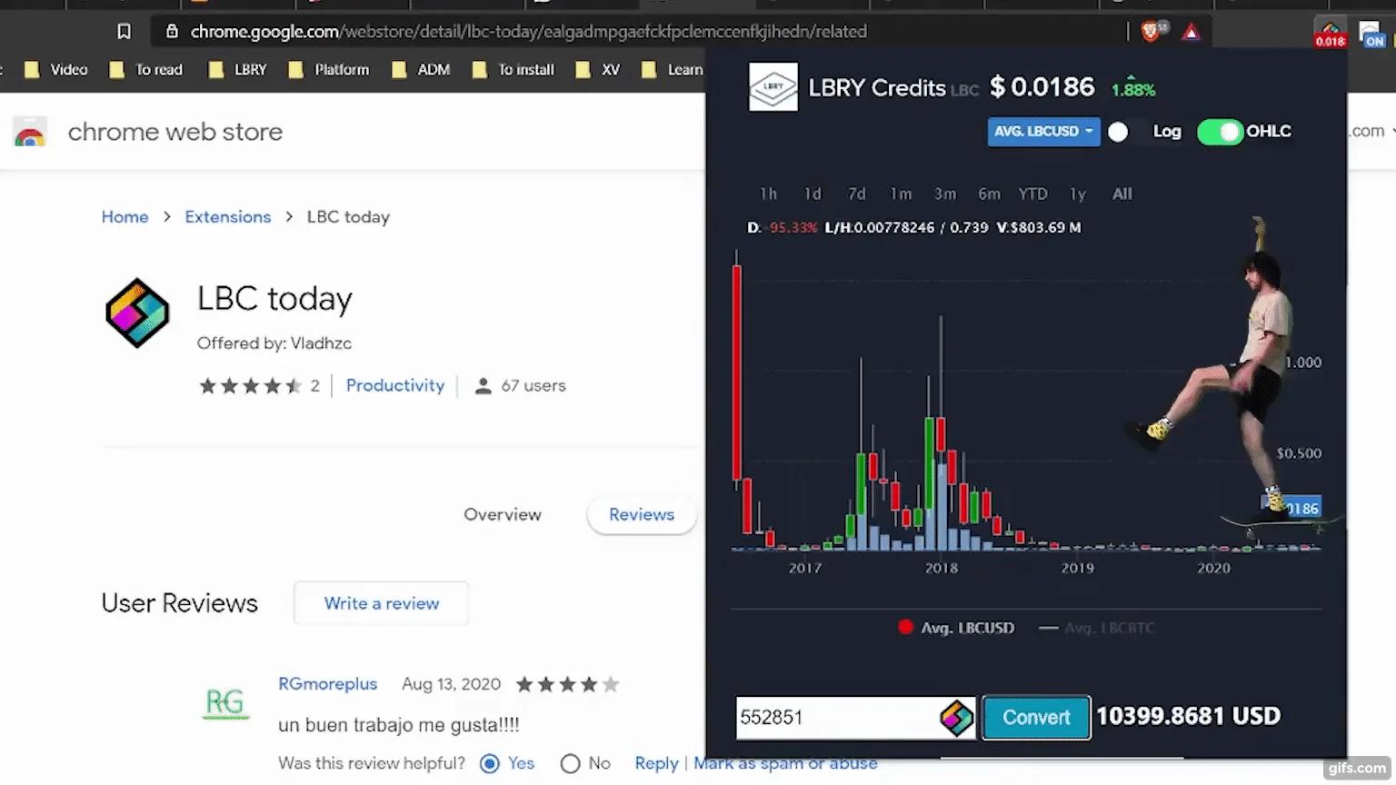Viewport: 1396px width, 785px height.
Task: Click the LBC today extension icon
Action: pos(136,313)
